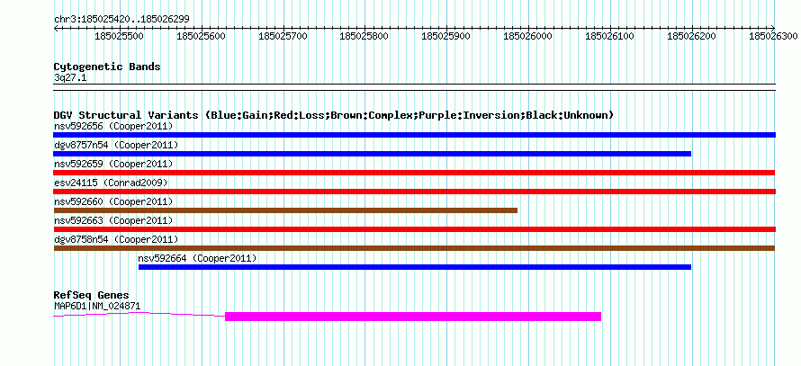Open the esv24115 (Conrad2009) label

[111, 183]
